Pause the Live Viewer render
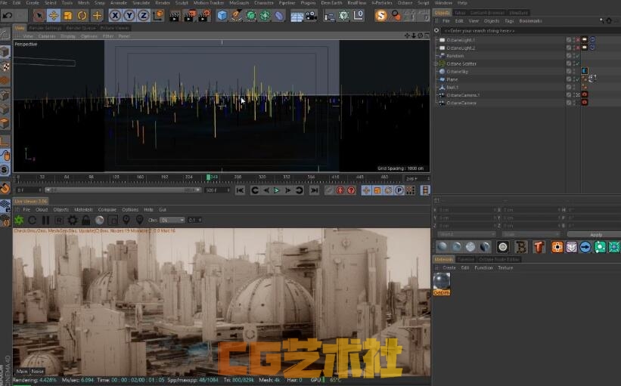 [45, 221]
